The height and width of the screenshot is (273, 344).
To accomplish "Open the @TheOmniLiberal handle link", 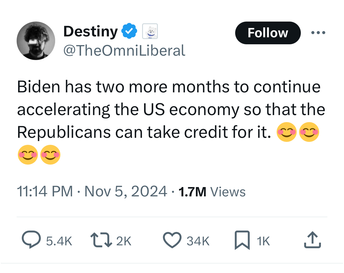I will [x=124, y=50].
